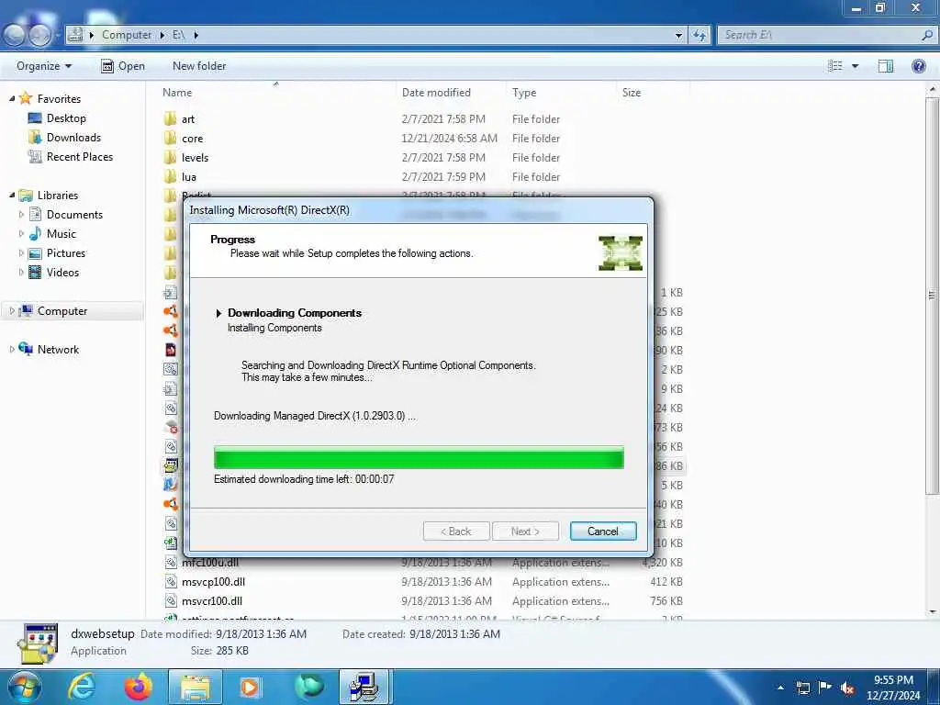940x705 pixels.
Task: Select Computer in navigation pane
Action: (x=62, y=310)
